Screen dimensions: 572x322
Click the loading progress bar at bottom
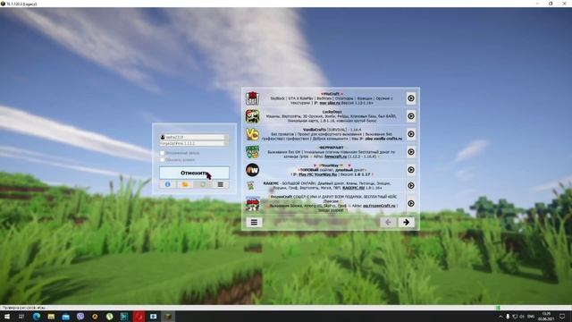pyautogui.click(x=286, y=308)
